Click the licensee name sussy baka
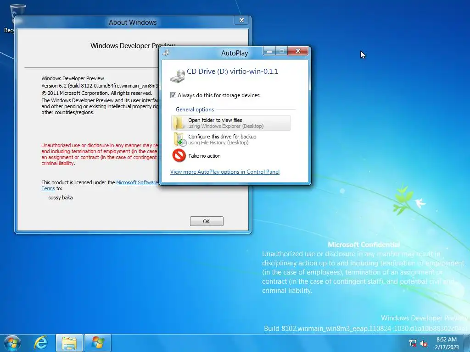 point(60,198)
